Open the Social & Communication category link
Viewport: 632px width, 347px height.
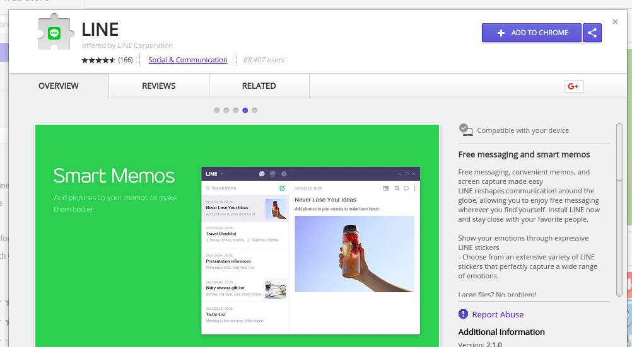pyautogui.click(x=188, y=60)
